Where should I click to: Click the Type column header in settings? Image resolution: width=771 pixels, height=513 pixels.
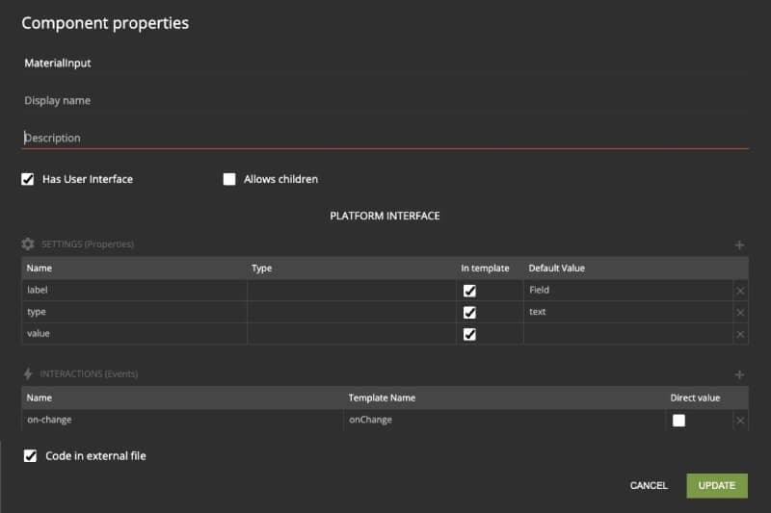tap(261, 268)
